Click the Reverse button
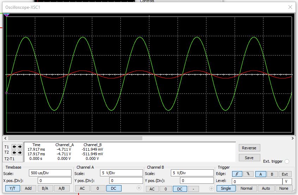Image resolution: width=298 pixels, height=195 pixels. tap(249, 148)
